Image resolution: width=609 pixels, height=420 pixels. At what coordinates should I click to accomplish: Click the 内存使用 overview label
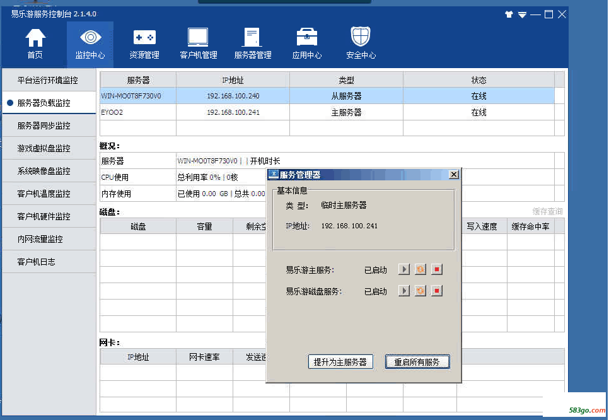tap(116, 194)
